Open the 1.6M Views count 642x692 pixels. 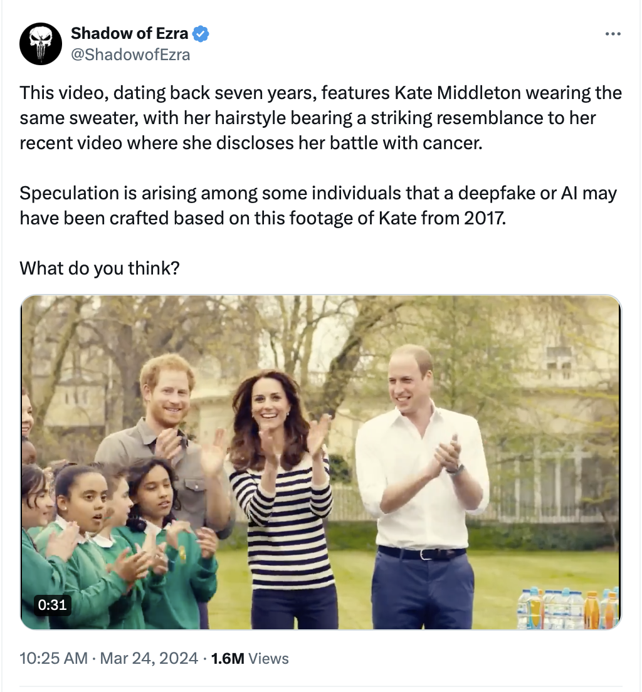coord(250,658)
